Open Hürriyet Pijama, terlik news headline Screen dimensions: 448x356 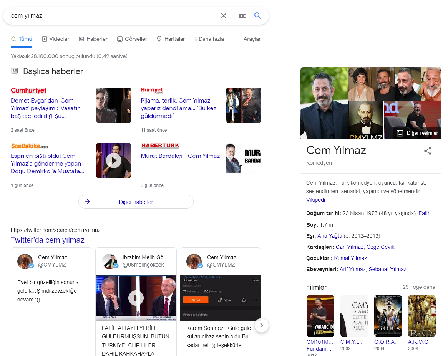[179, 108]
